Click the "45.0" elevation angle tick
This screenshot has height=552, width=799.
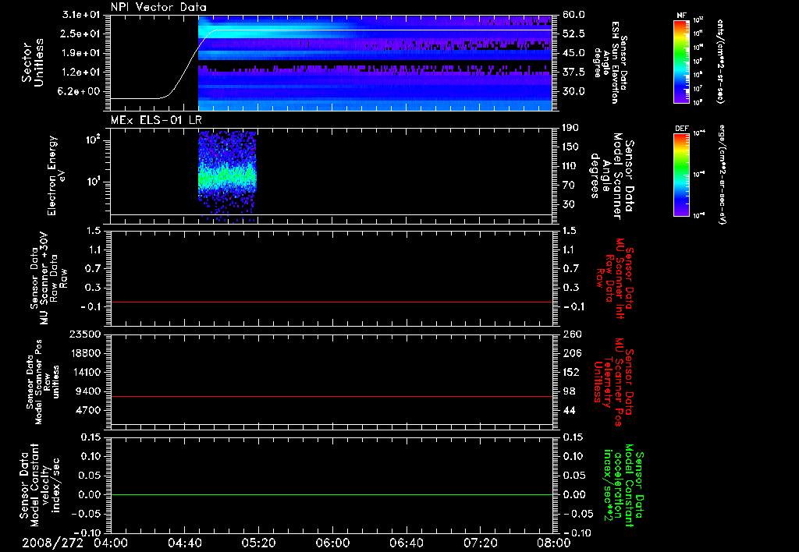[574, 53]
